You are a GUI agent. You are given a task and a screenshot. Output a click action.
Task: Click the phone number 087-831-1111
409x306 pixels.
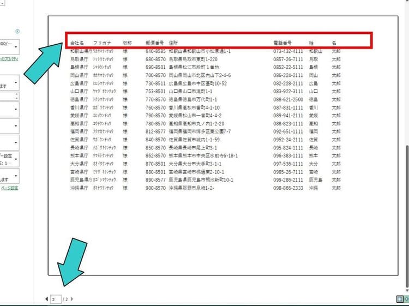(288, 107)
